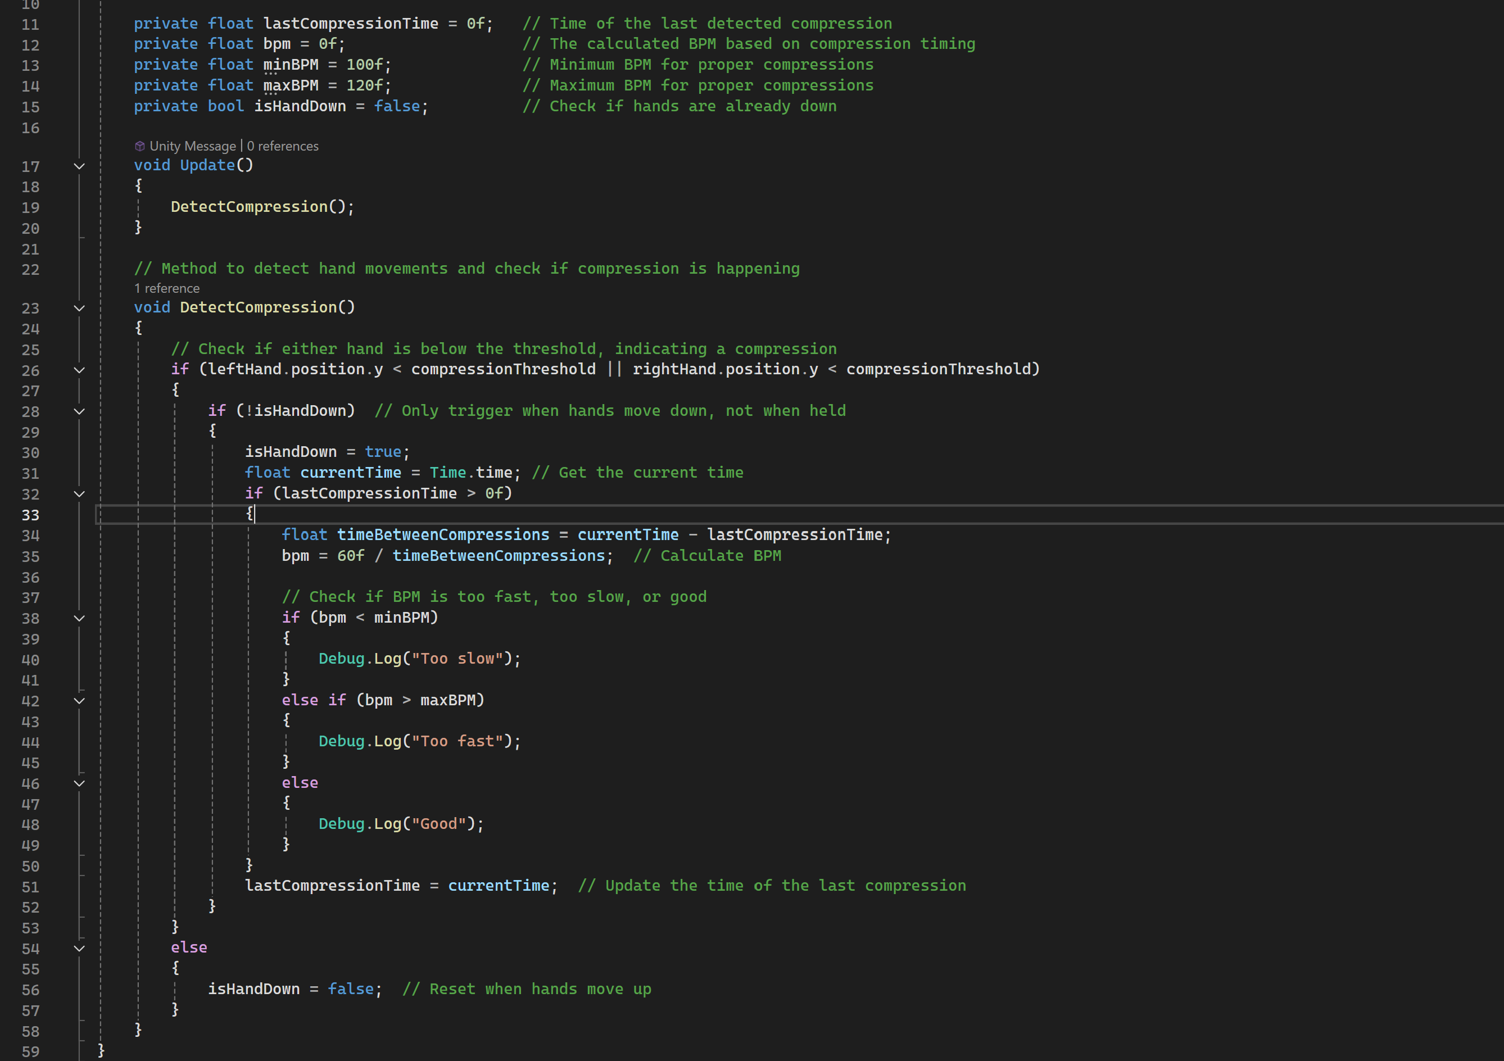Screen dimensions: 1504x1061
Task: Click the Unity Message cube icon
Action: point(139,146)
